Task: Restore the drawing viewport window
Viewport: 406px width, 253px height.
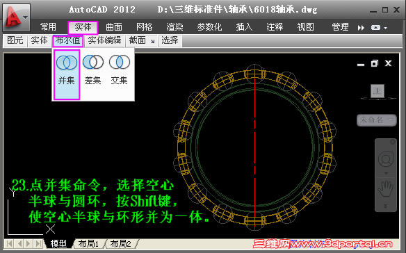Action: [375, 63]
